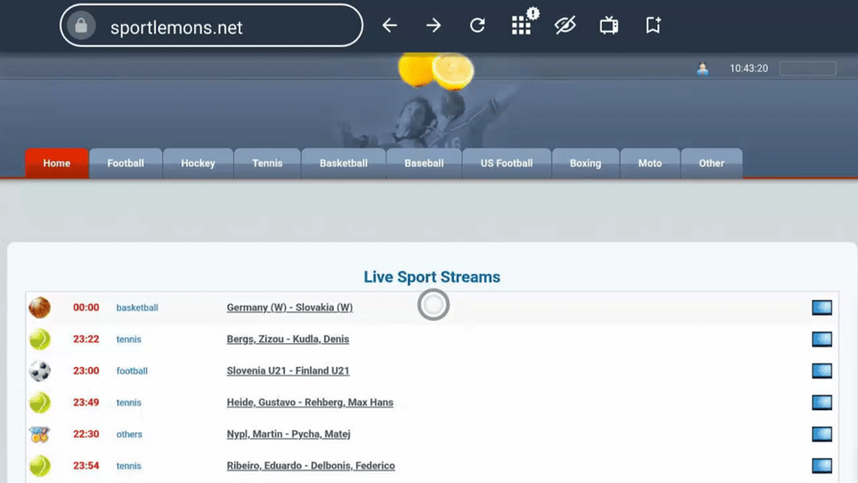Reload the page
The width and height of the screenshot is (858, 483).
coord(477,25)
